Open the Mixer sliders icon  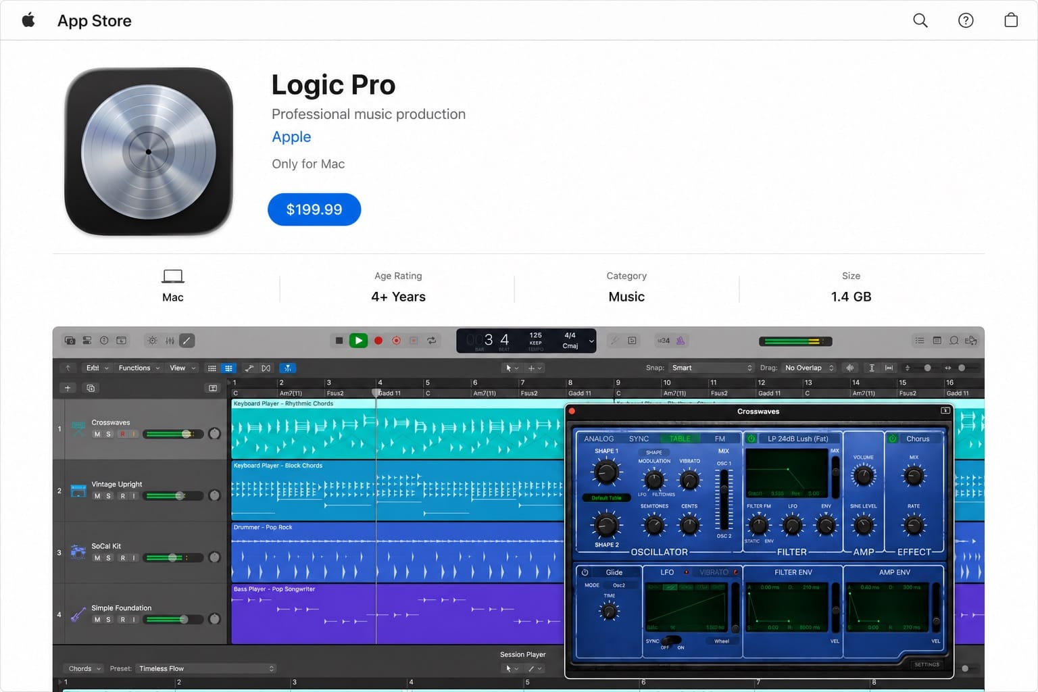click(x=170, y=341)
